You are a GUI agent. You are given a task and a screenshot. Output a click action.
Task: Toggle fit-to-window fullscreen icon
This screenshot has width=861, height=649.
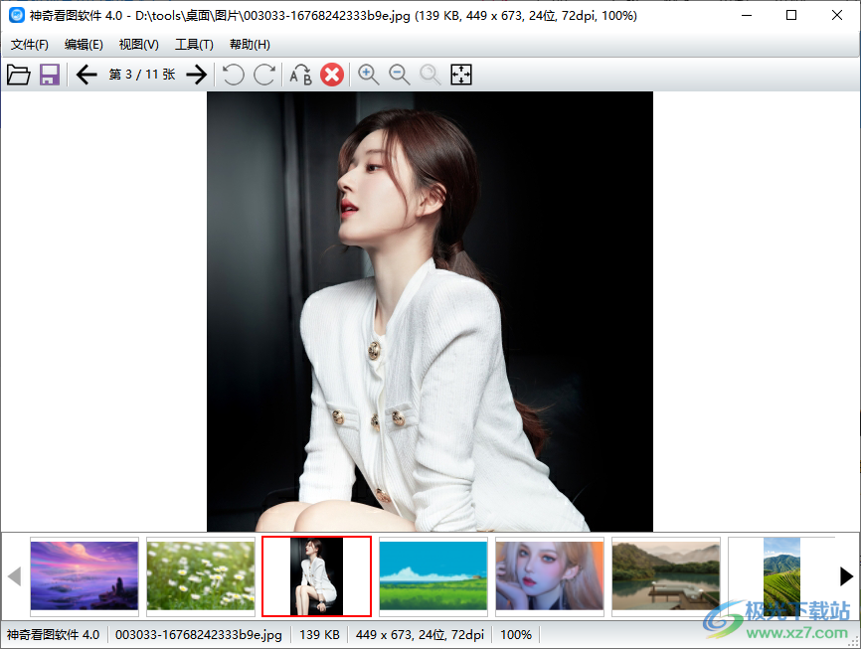(461, 75)
